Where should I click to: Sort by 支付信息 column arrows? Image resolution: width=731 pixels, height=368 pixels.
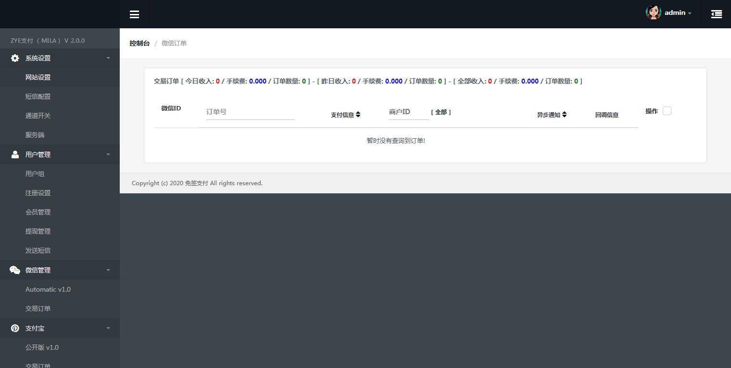coord(358,115)
